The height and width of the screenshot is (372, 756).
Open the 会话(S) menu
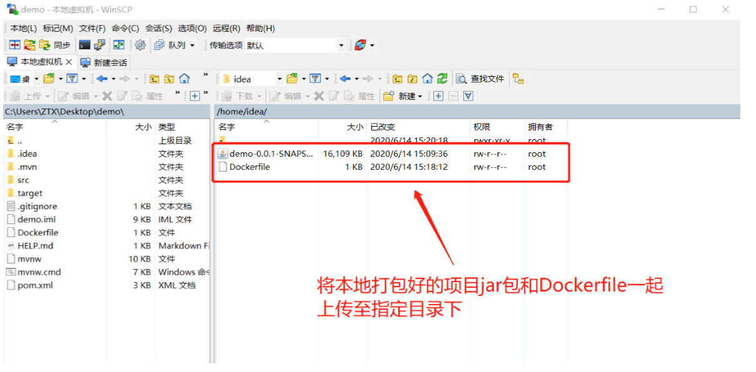[x=159, y=28]
